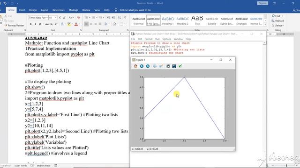Open the Run menu in IDLE editor

pos(157,39)
